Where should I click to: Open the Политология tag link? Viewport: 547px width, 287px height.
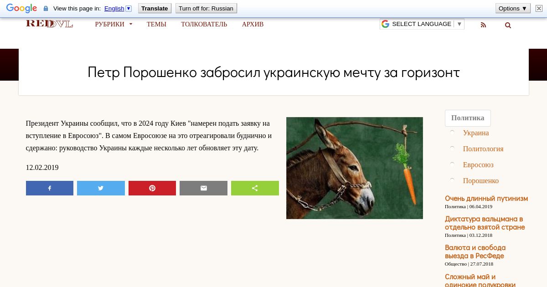pyautogui.click(x=483, y=149)
